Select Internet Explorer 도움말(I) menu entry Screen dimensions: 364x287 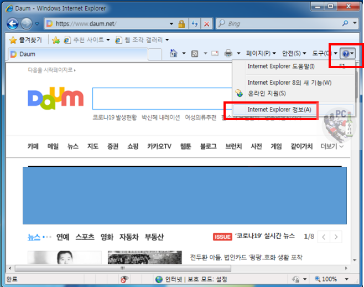point(294,66)
